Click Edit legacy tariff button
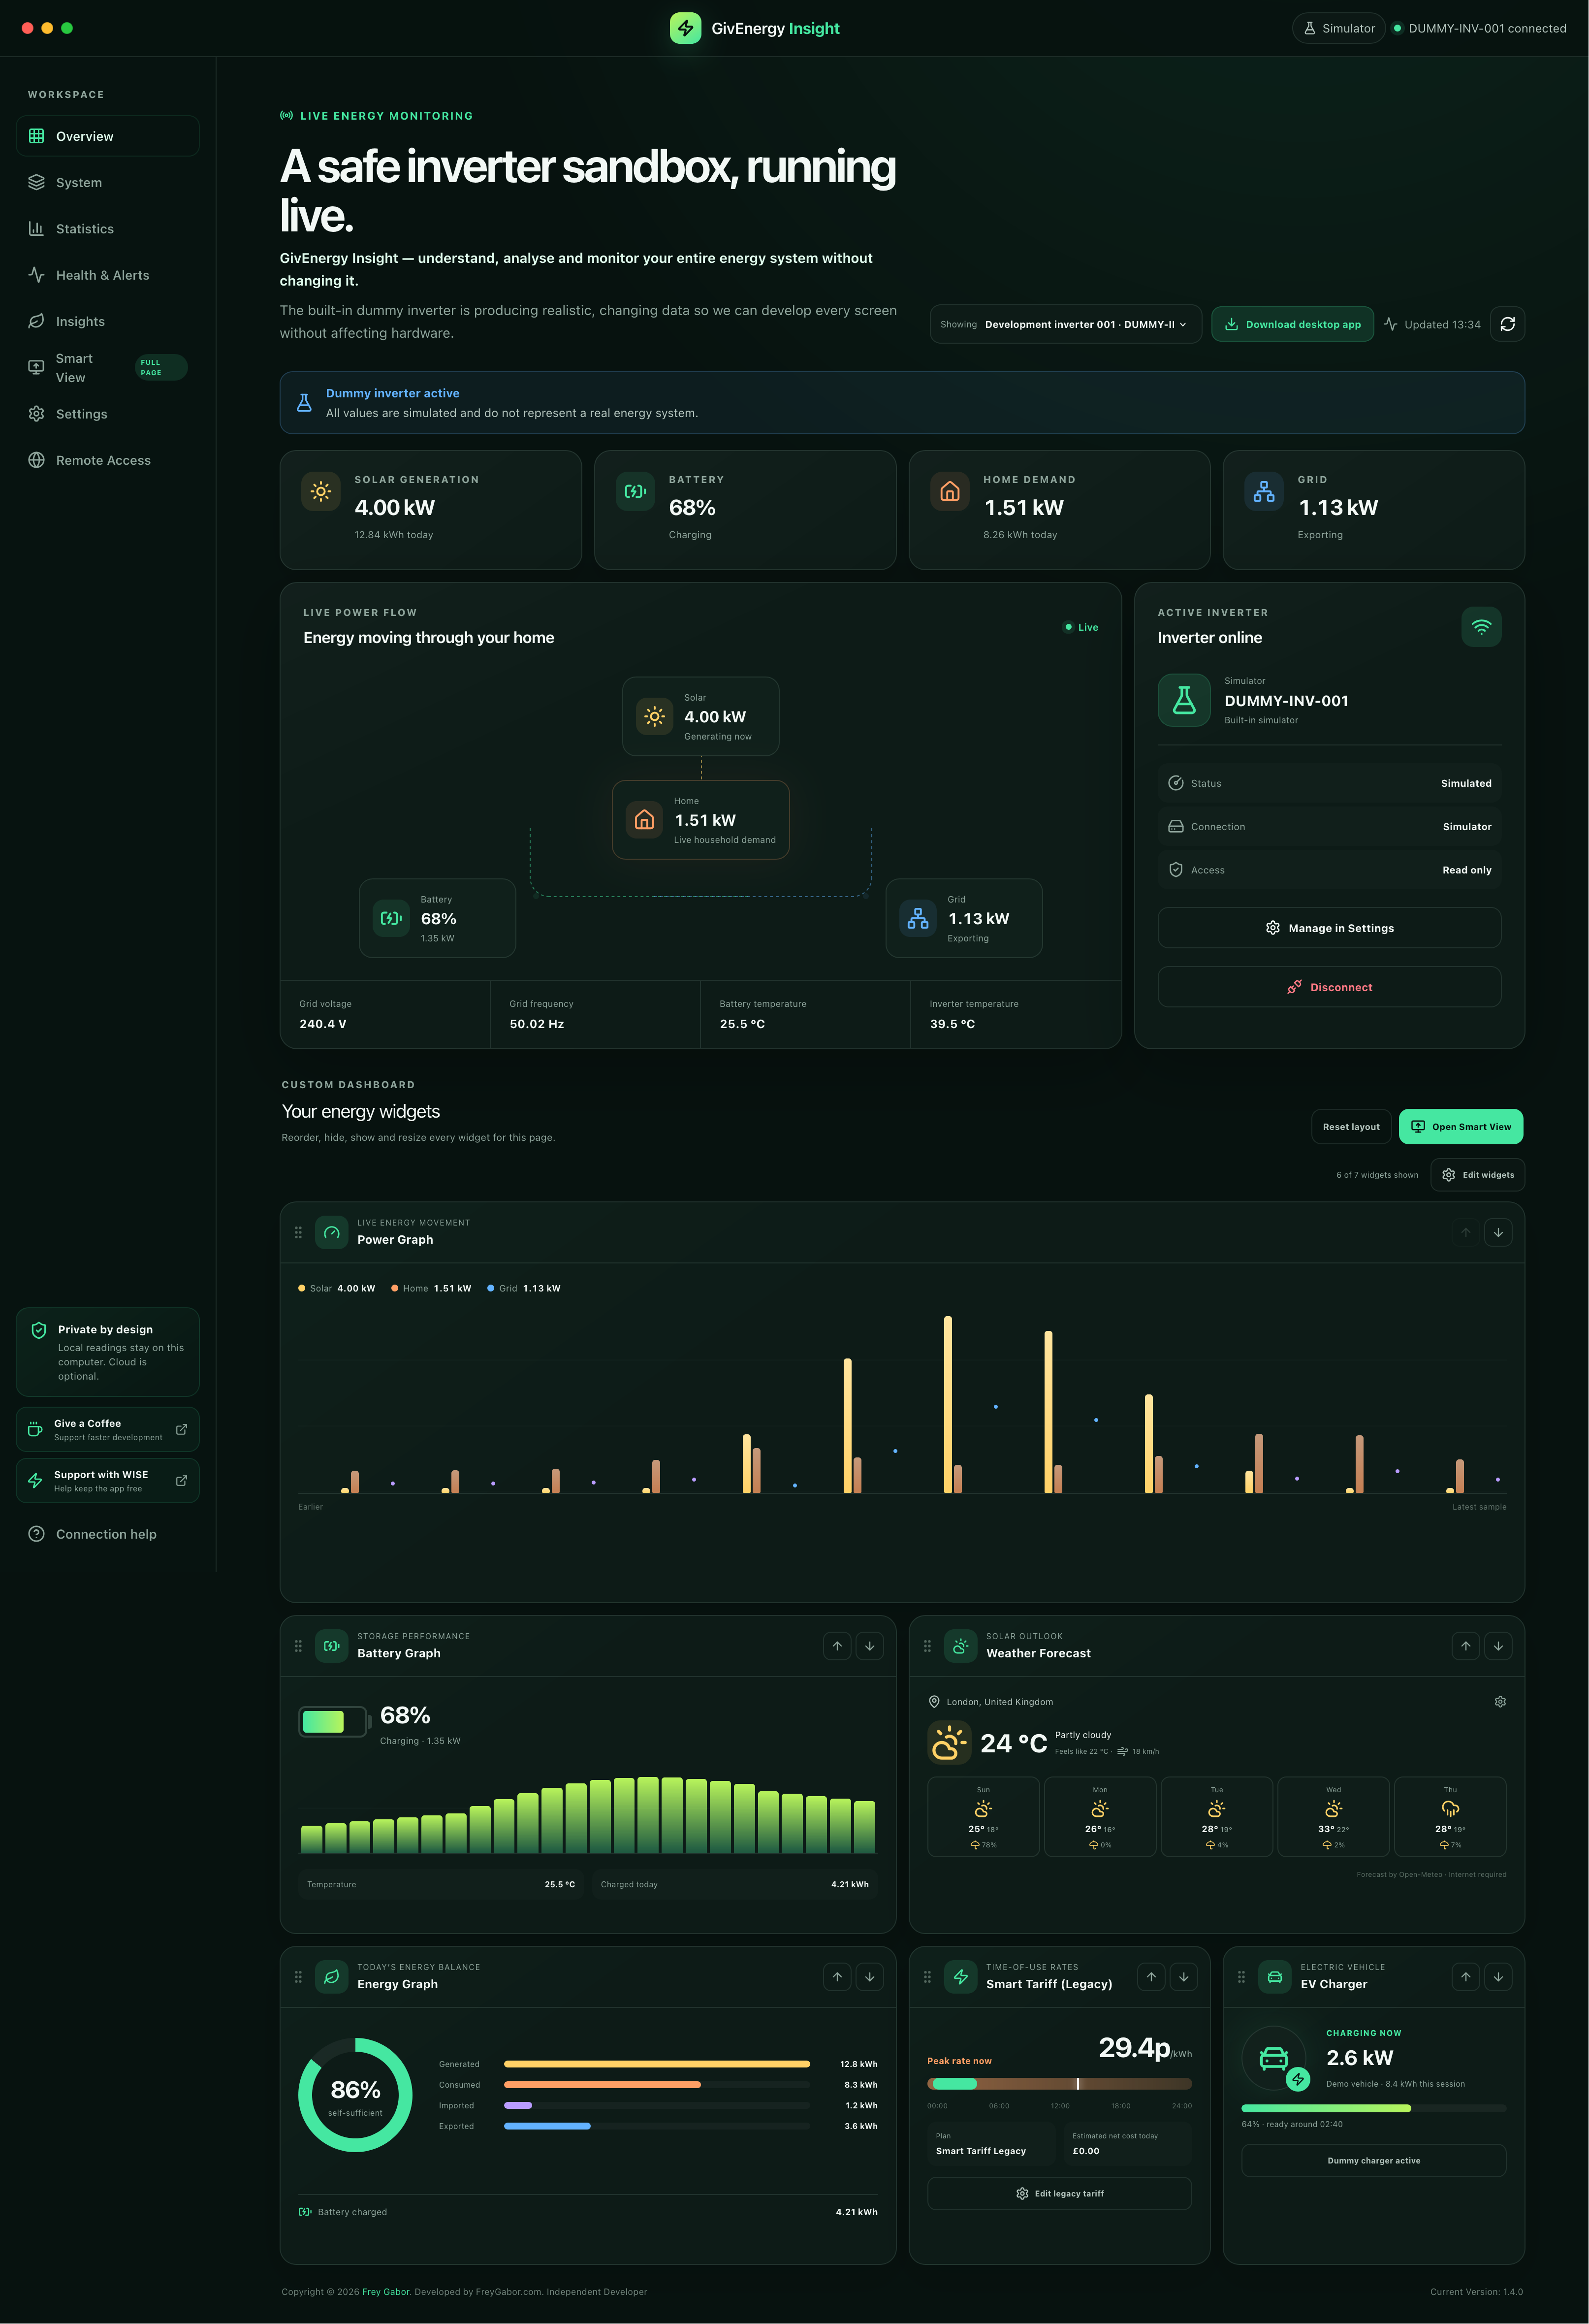The width and height of the screenshot is (1589, 2324). point(1060,2194)
